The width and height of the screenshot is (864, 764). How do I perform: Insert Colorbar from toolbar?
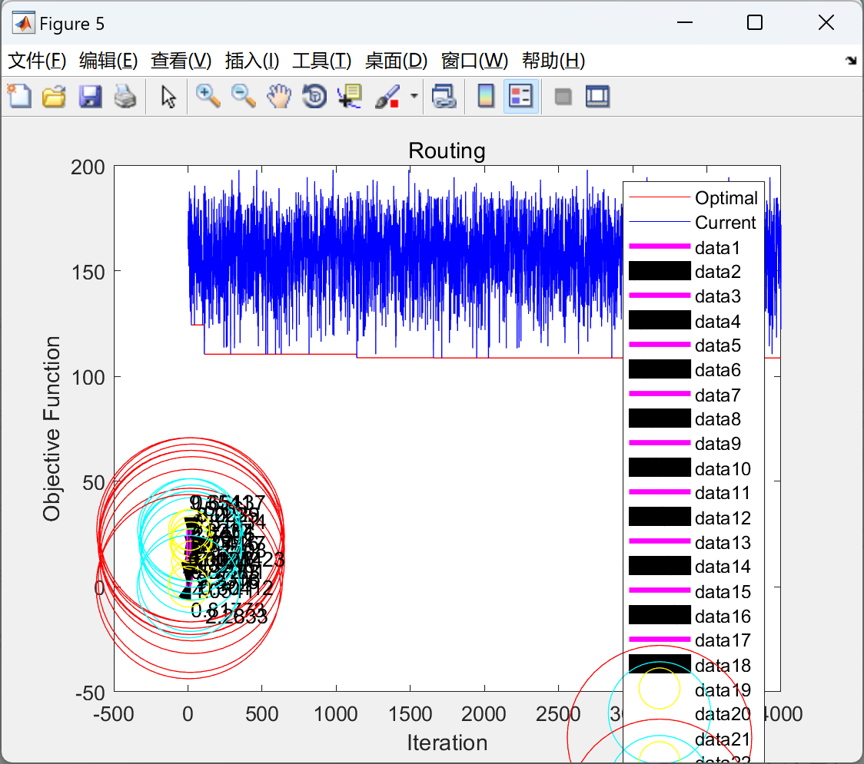pos(486,96)
